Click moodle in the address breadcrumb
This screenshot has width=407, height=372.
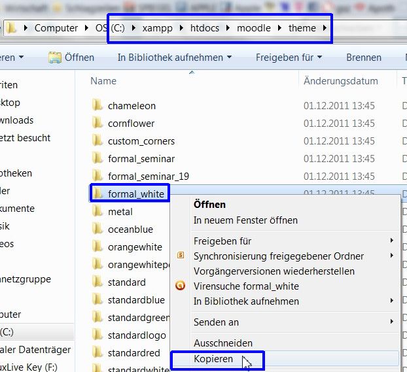tap(254, 27)
